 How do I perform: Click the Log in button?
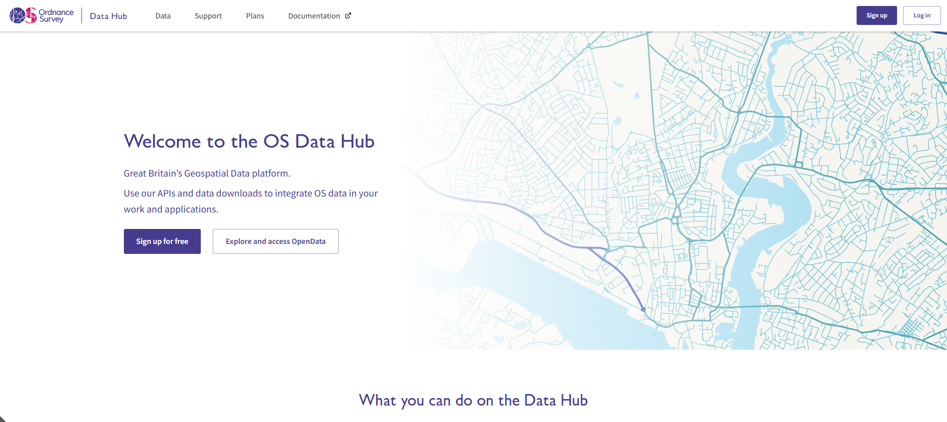pyautogui.click(x=922, y=15)
